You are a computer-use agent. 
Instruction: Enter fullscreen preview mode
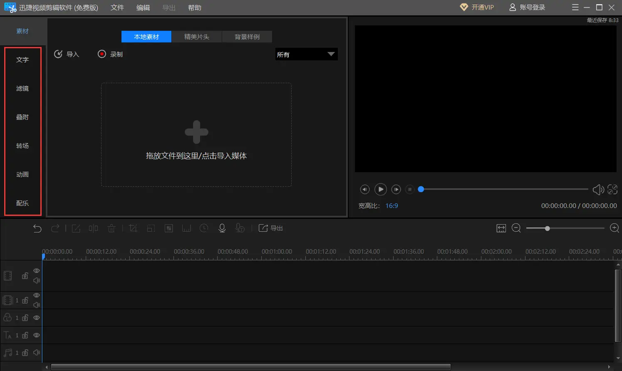point(612,190)
